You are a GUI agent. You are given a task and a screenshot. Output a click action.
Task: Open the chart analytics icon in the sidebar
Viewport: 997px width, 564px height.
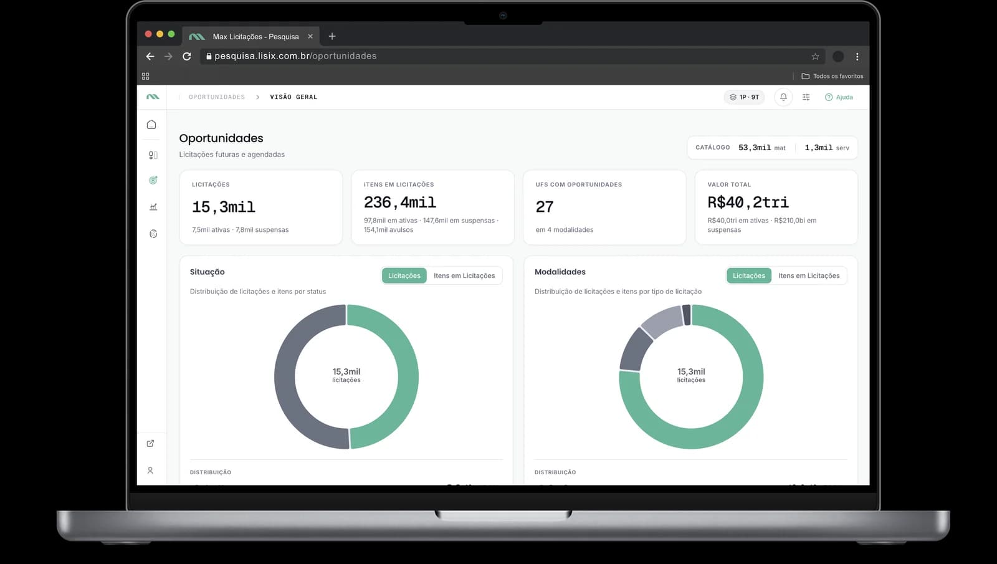pos(153,207)
